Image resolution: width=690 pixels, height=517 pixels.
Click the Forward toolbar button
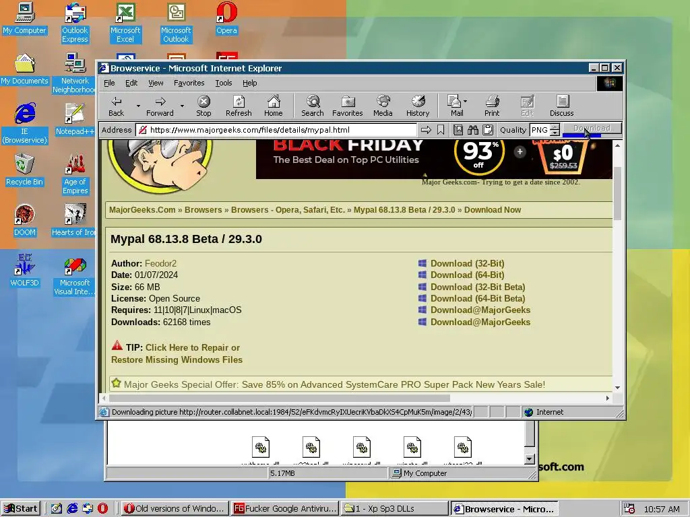160,106
